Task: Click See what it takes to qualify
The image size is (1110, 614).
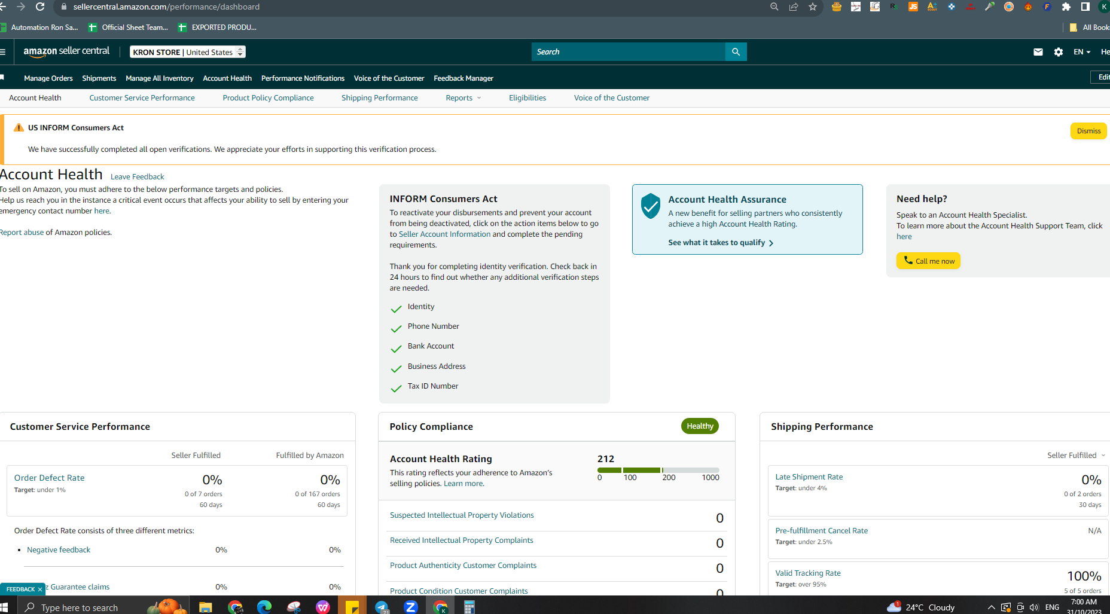Action: pos(721,243)
